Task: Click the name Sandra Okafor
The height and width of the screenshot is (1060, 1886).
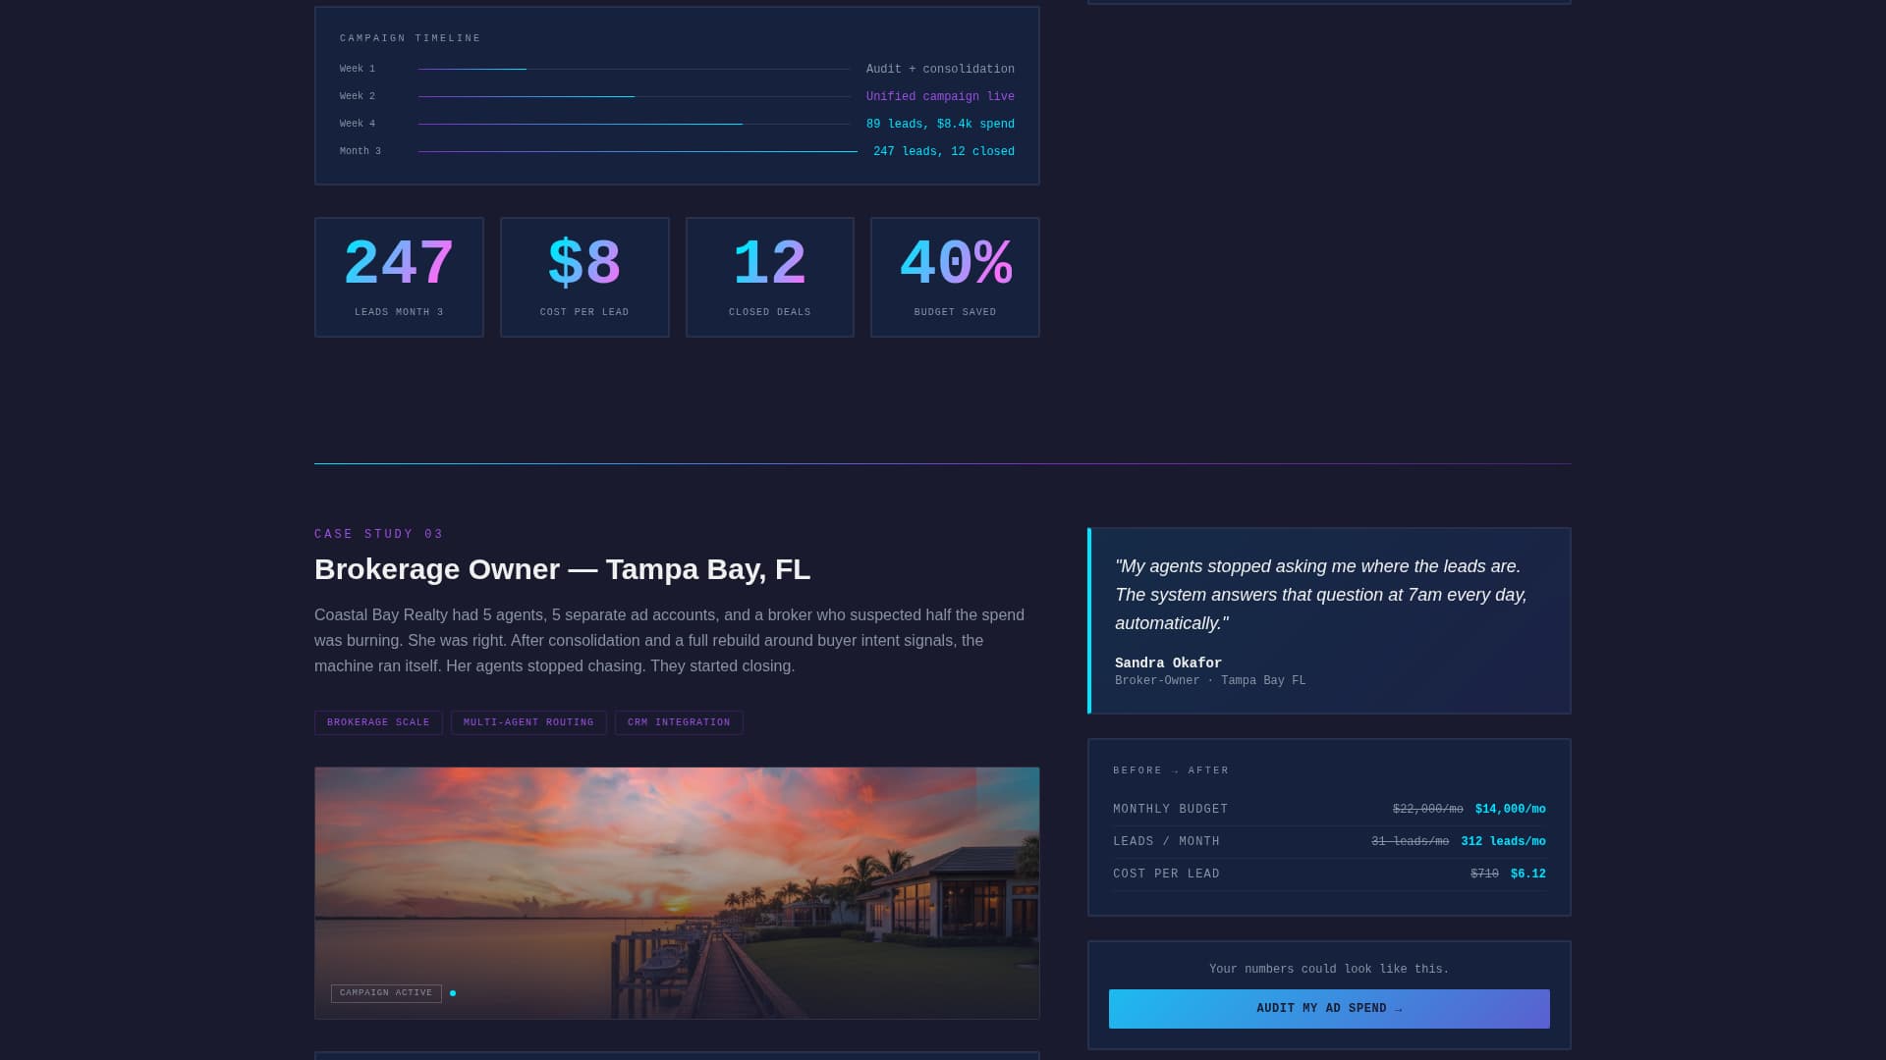Action: tap(1168, 663)
